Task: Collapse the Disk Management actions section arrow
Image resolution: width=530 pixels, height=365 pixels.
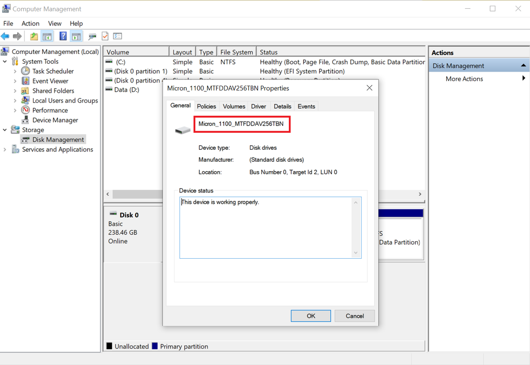Action: pos(523,65)
